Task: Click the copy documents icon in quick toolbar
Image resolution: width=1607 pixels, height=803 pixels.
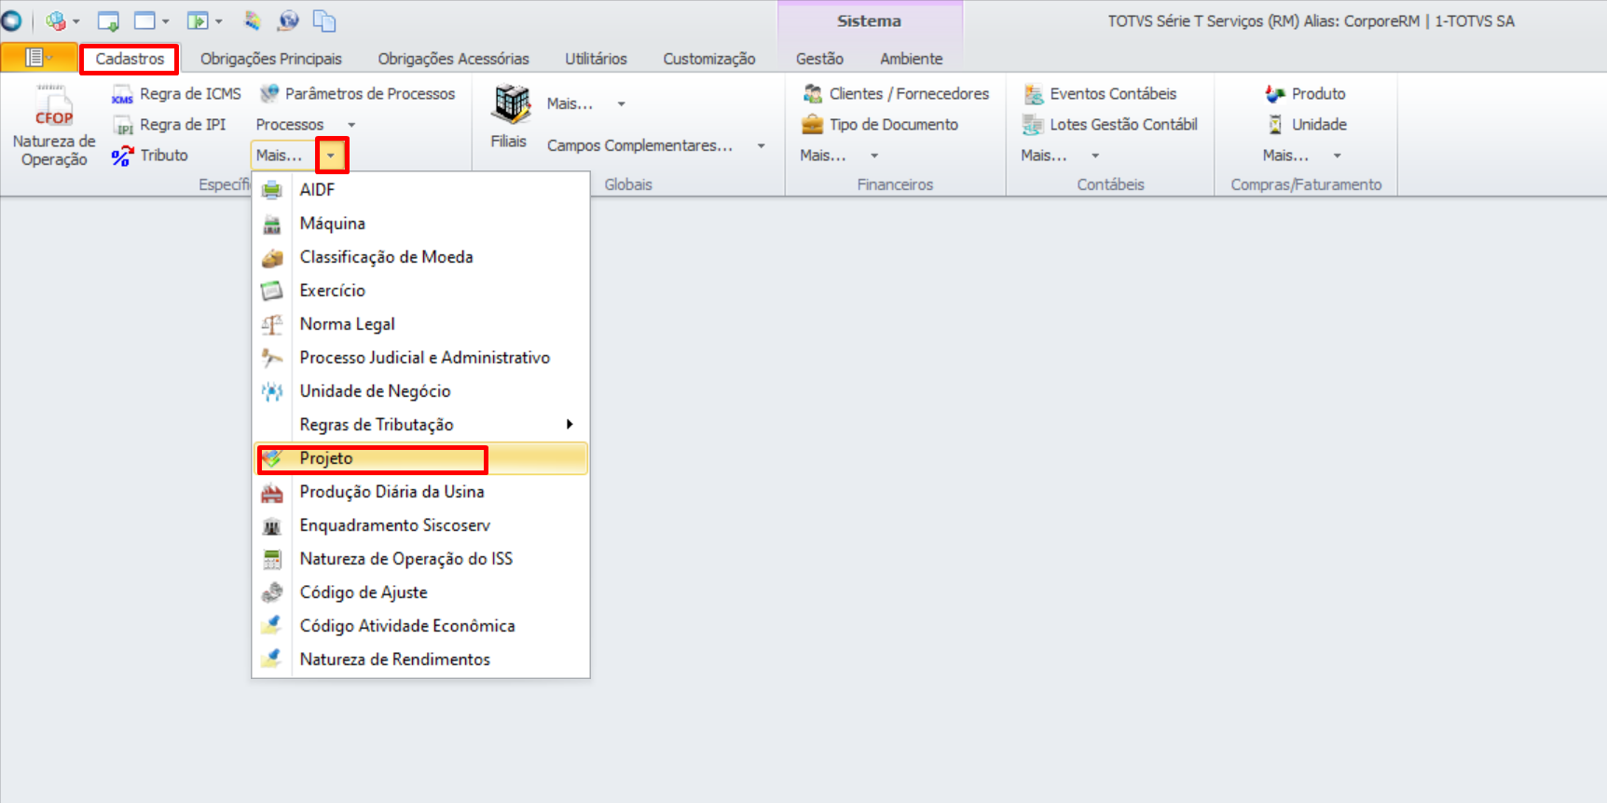Action: coord(324,20)
